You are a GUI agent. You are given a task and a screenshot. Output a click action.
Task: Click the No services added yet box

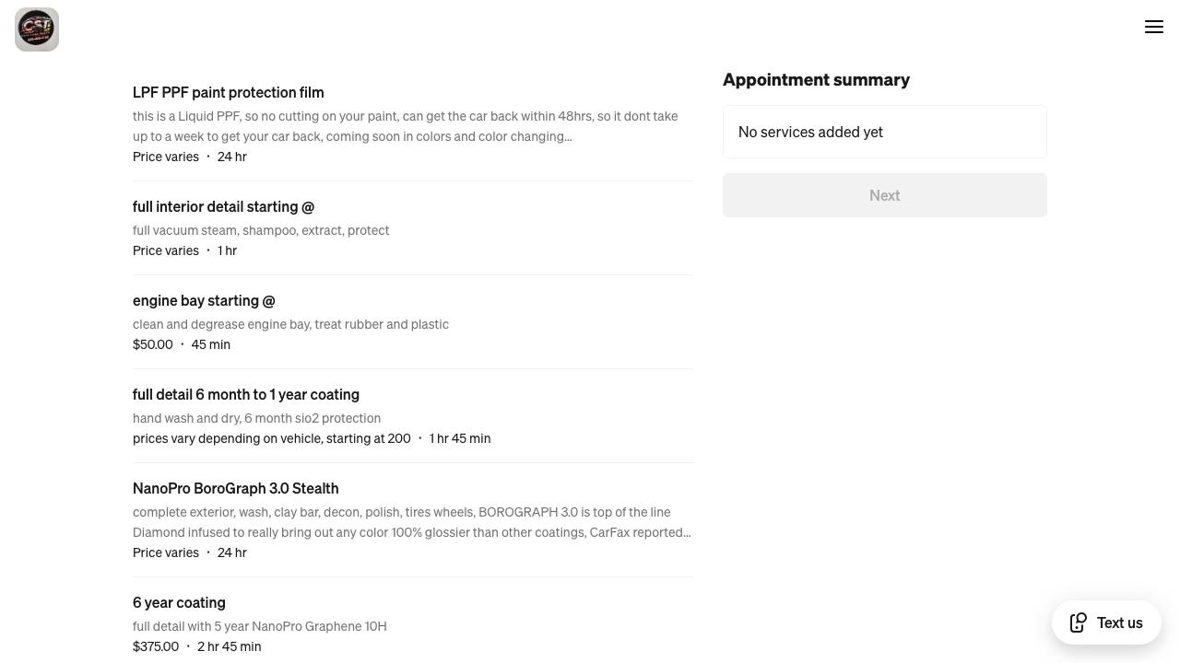click(x=884, y=132)
